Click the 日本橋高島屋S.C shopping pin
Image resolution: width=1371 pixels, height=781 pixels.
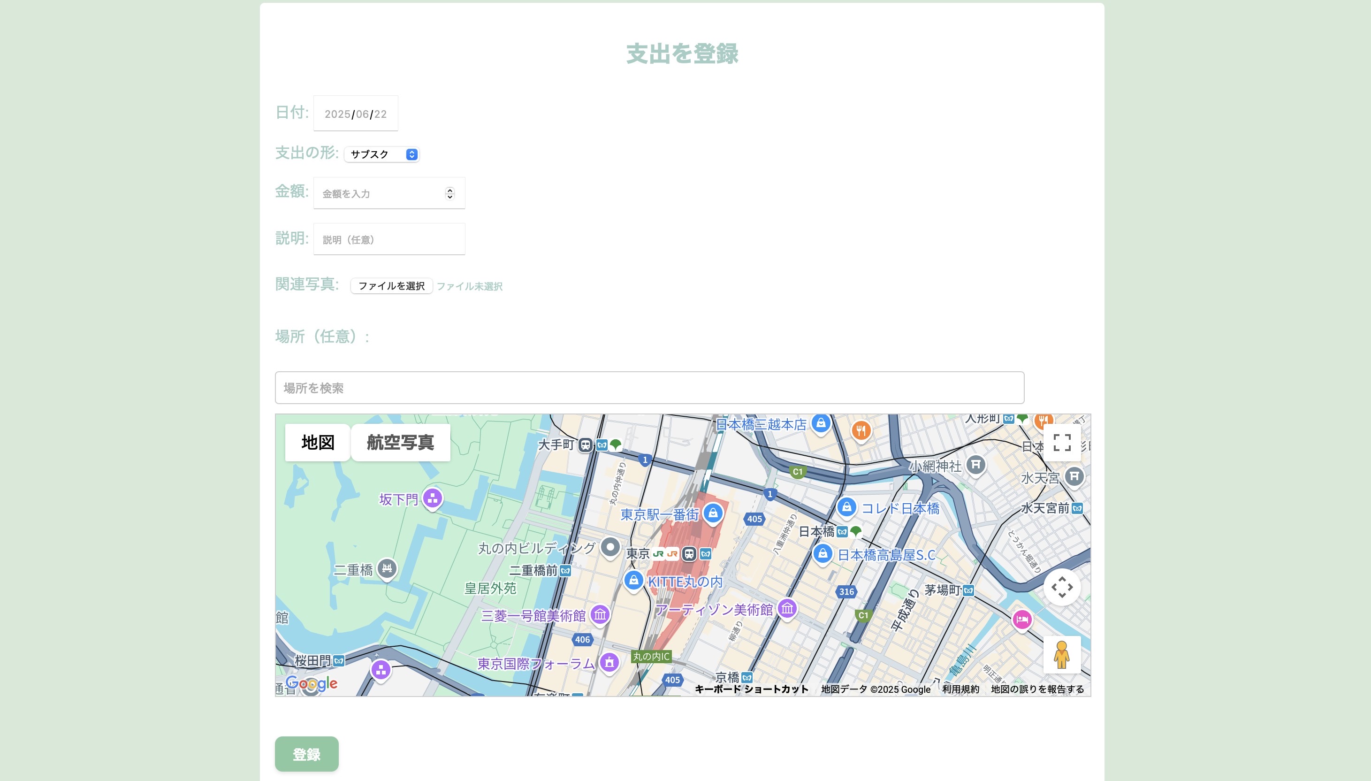coord(823,554)
